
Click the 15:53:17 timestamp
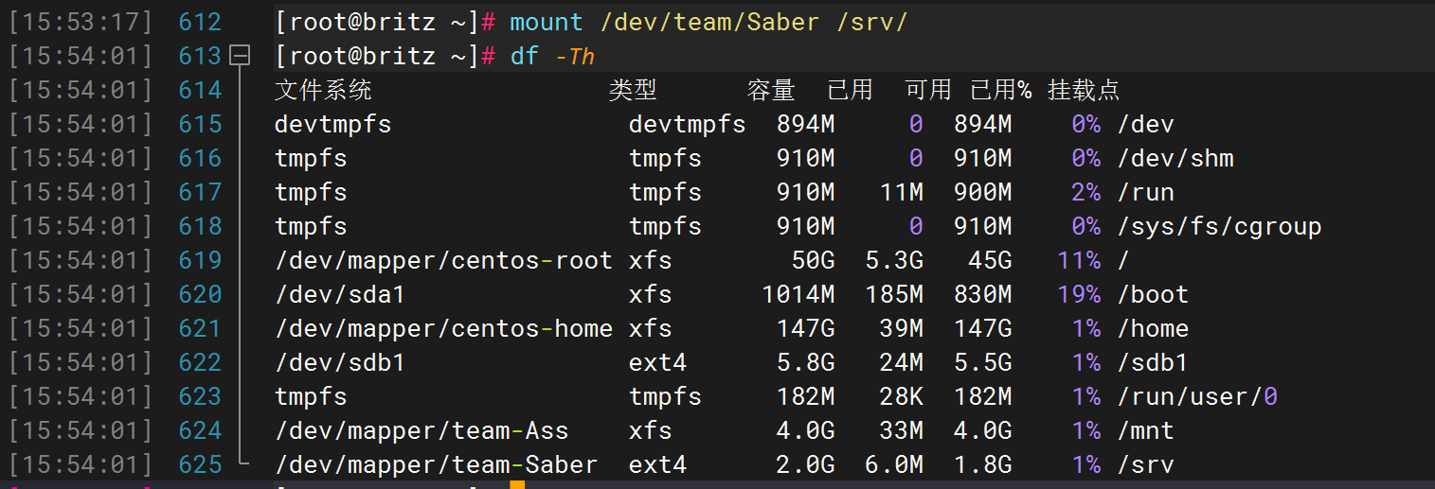pos(81,22)
